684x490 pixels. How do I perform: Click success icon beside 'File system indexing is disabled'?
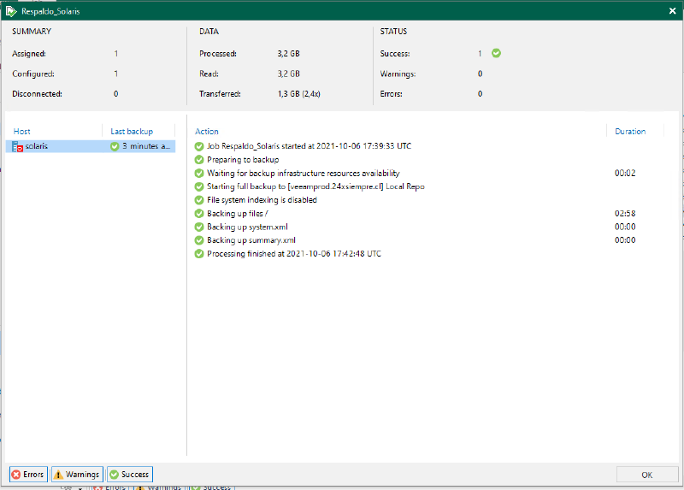point(199,200)
